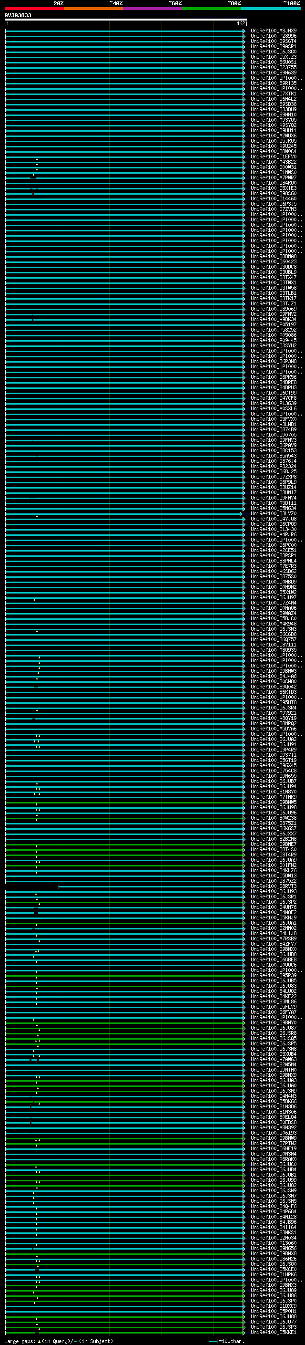Select the UniRef100_C4YJQ8 entry
This screenshot has height=1345, width=305.
tap(274, 519)
